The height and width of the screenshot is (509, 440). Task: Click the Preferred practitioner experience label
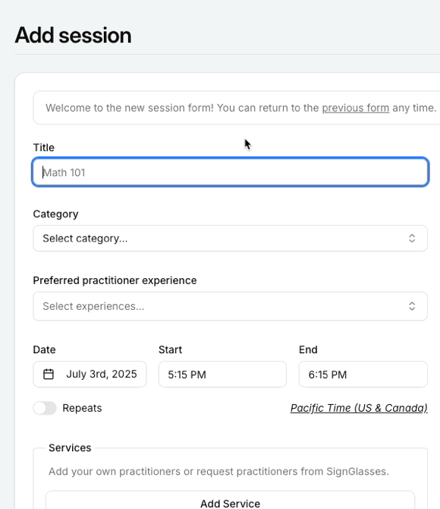115,280
